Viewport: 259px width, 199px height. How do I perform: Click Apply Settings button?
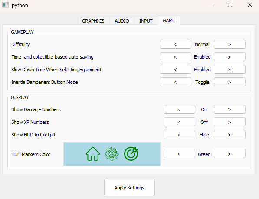[129, 187]
